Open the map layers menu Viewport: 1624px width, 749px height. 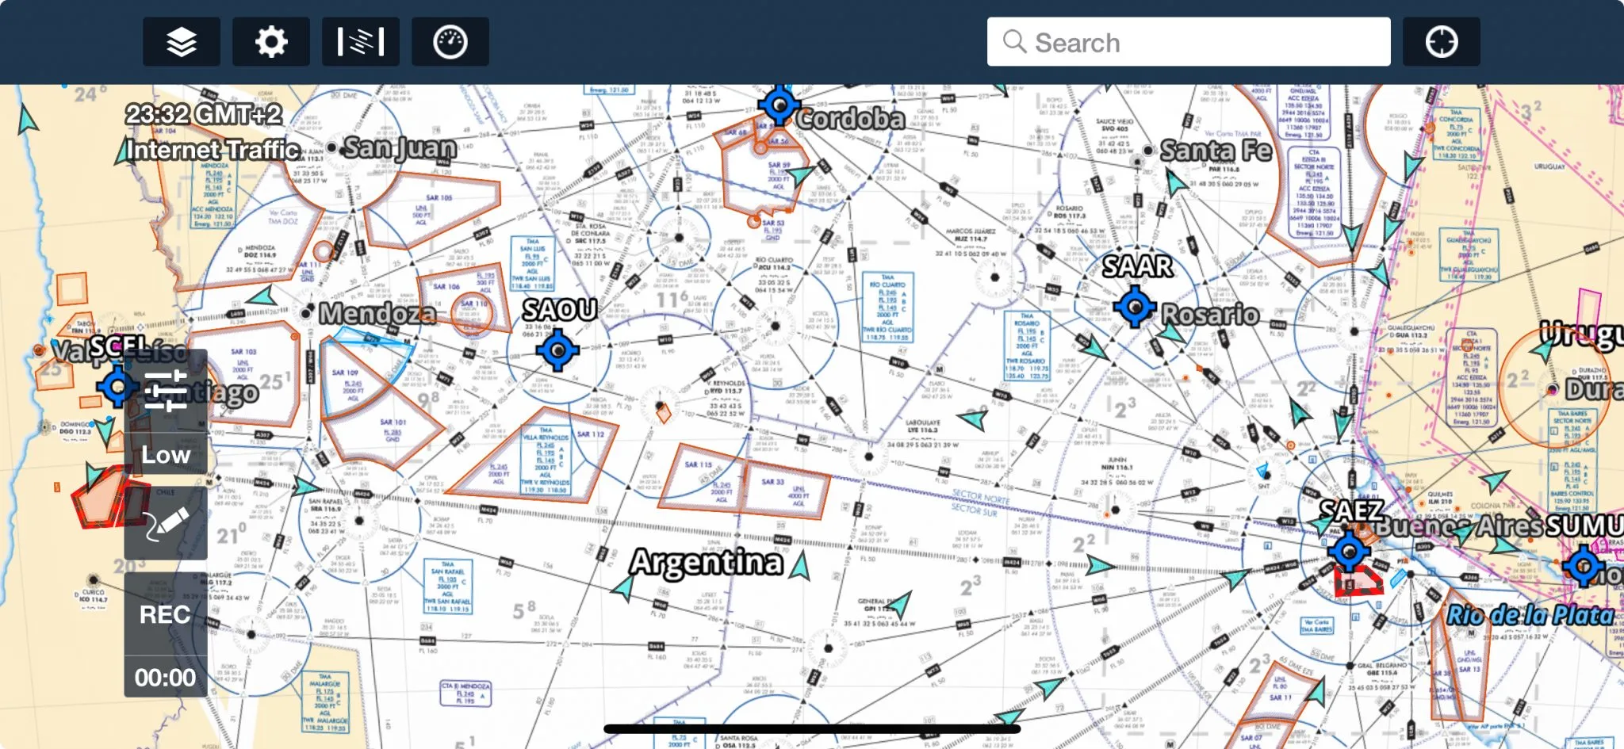point(182,42)
